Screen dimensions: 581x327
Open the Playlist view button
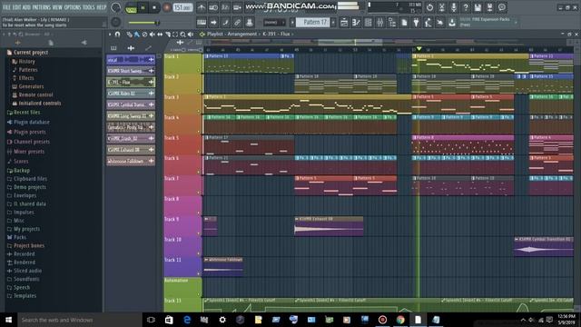tap(344, 22)
